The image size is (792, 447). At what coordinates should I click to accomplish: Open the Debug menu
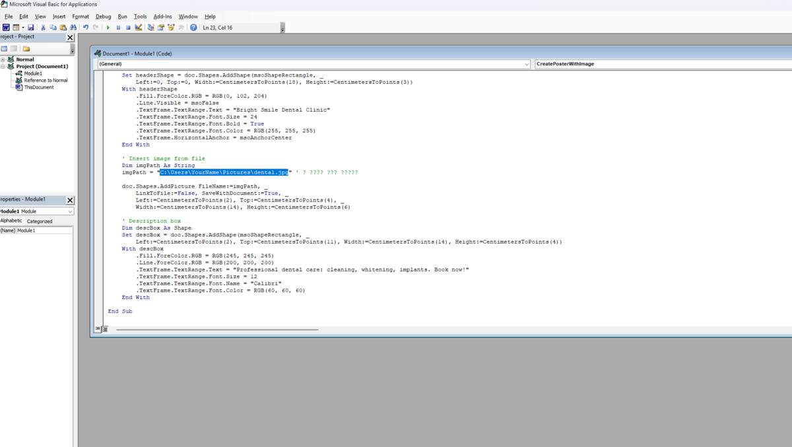[103, 17]
